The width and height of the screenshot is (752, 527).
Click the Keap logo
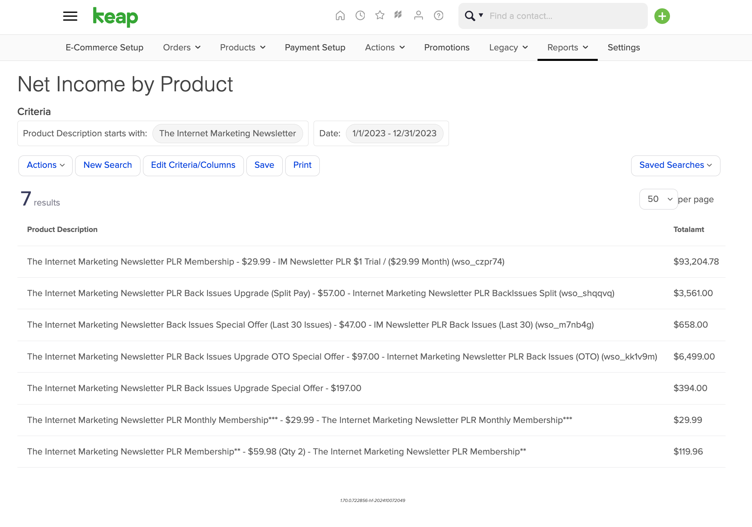(x=115, y=17)
